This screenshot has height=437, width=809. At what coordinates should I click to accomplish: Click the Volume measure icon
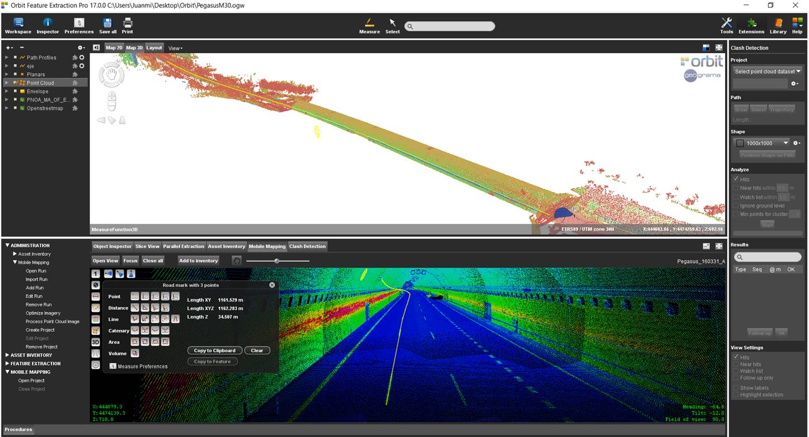(135, 353)
